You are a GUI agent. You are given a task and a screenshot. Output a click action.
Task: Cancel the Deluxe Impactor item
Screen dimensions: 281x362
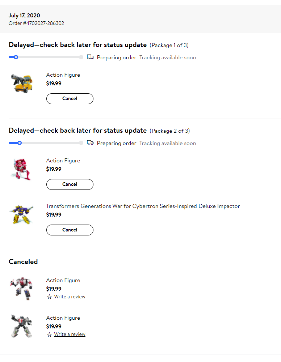click(70, 230)
